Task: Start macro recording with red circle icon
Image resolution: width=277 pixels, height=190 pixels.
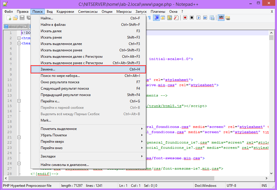Action: [185, 18]
